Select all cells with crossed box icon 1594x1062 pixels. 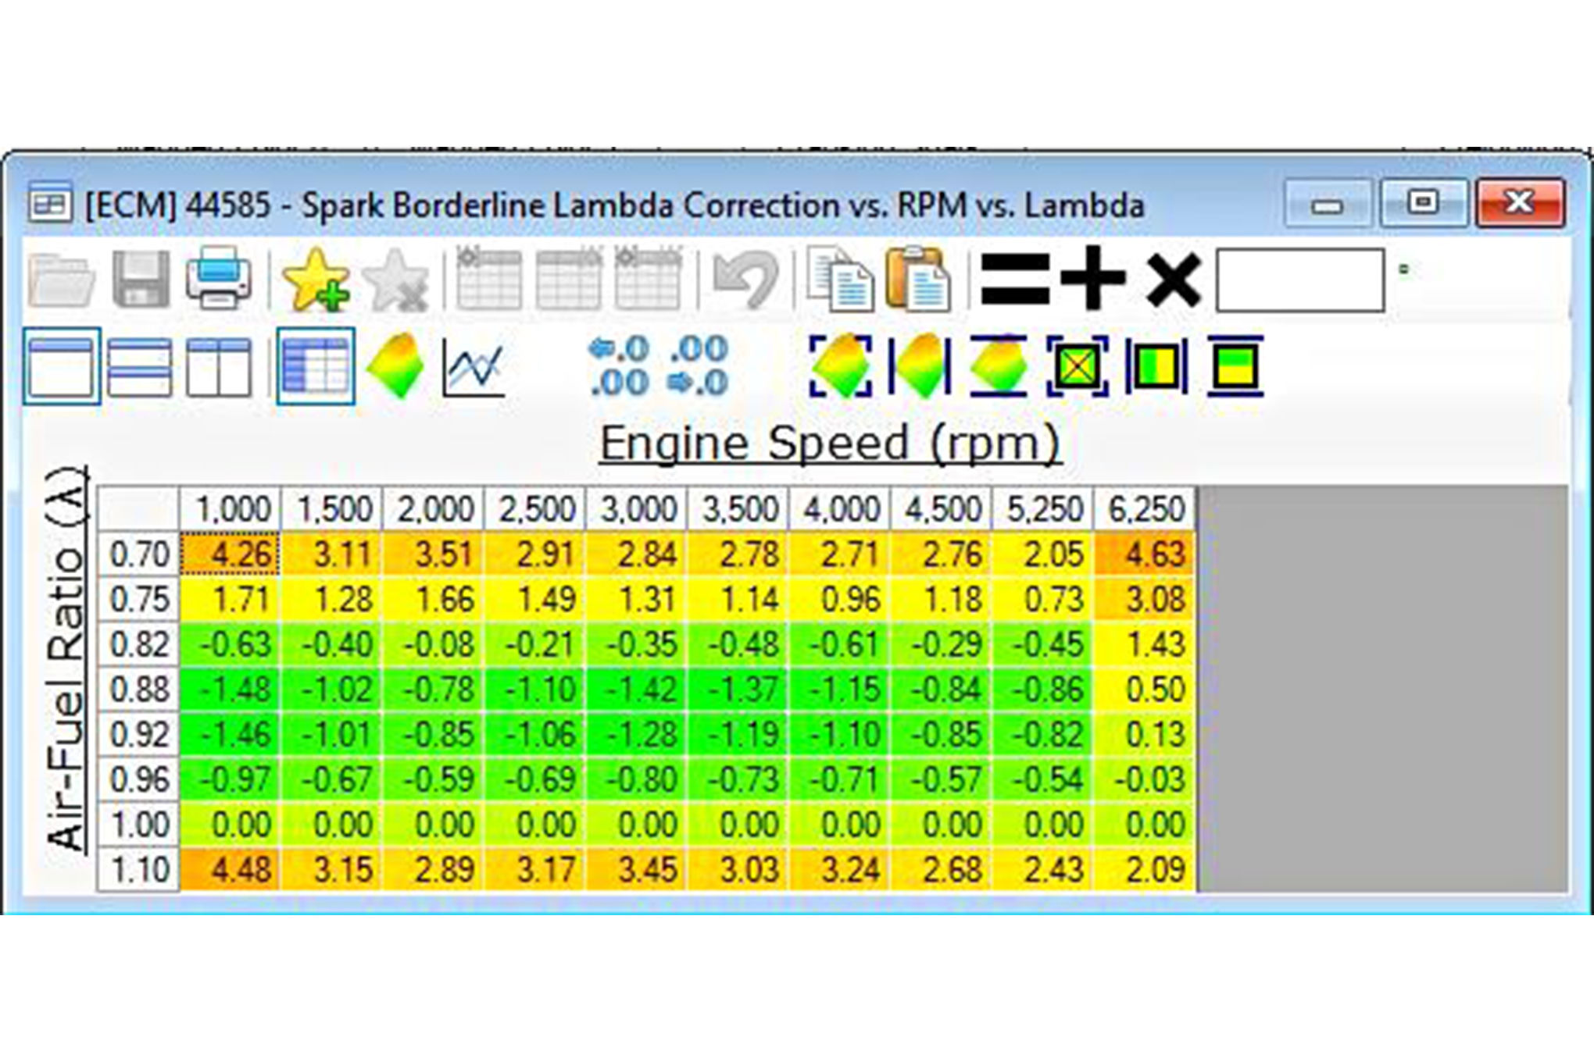point(1078,365)
